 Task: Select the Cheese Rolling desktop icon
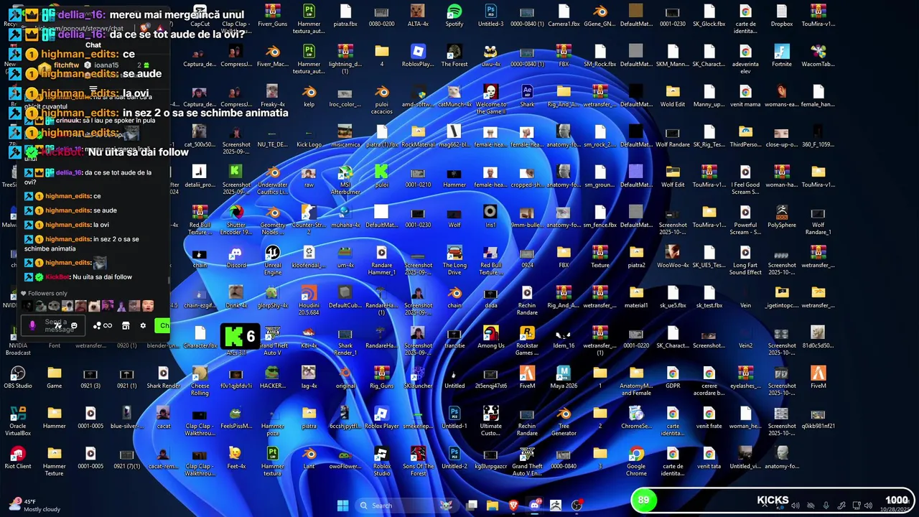pyautogui.click(x=200, y=380)
